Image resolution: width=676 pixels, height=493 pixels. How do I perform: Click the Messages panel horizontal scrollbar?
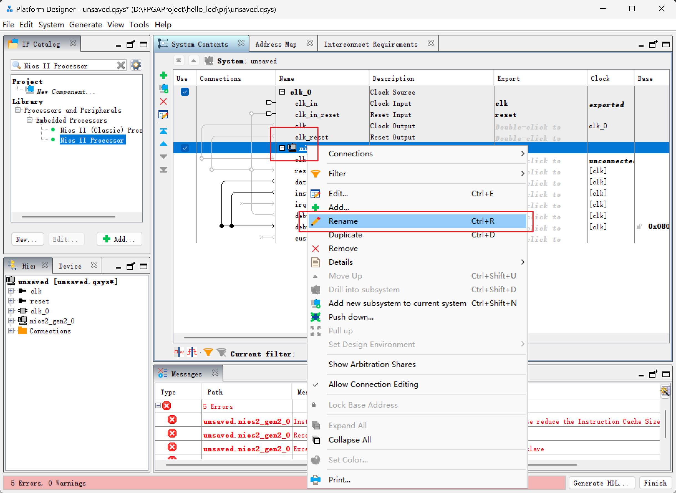point(371,465)
